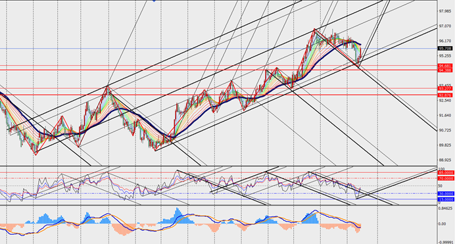455x244 pixels.
Task: Click the 0.84625 MACD scale label
Action: 445,208
